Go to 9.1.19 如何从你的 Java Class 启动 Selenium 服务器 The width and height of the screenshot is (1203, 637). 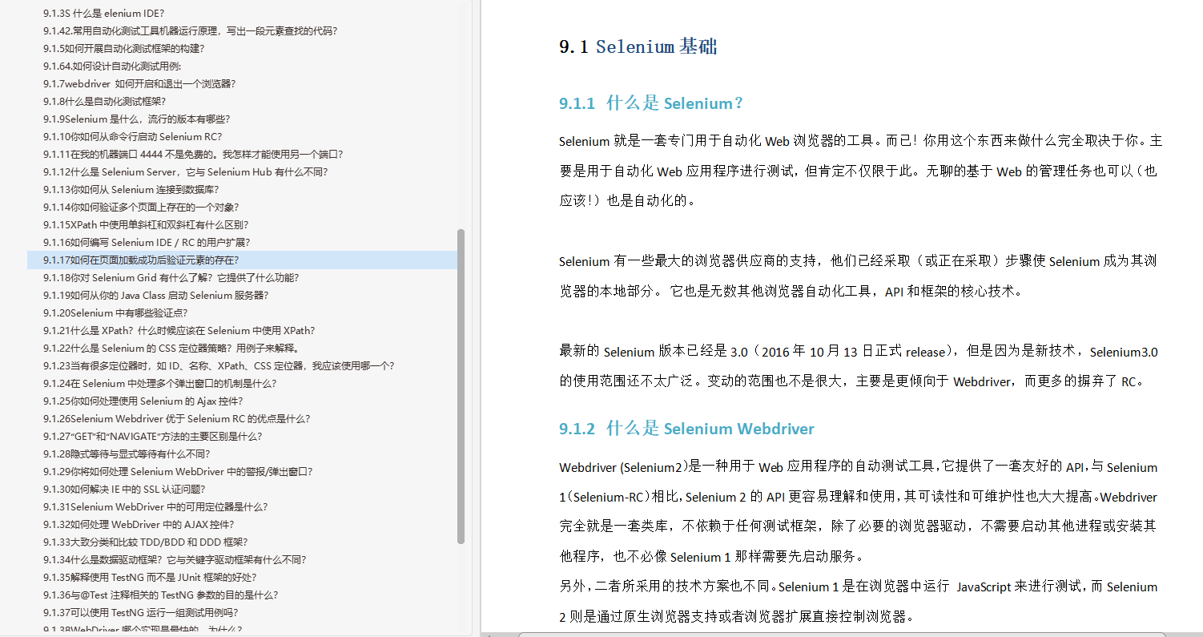(156, 295)
